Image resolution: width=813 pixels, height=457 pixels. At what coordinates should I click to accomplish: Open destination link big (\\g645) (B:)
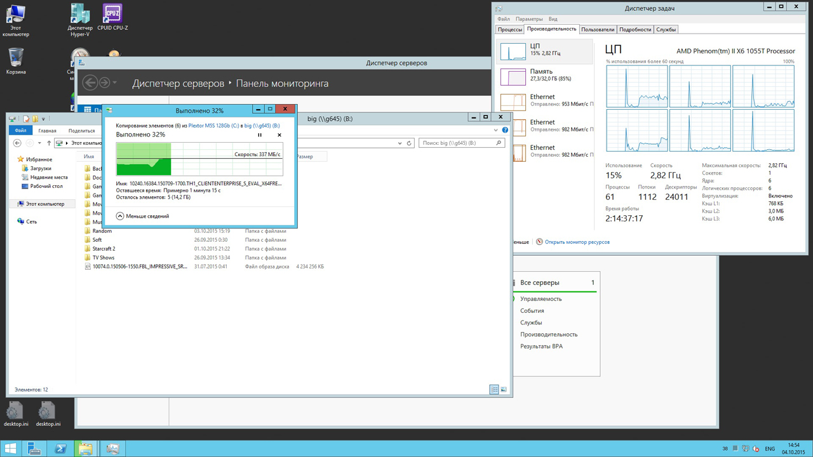262,126
